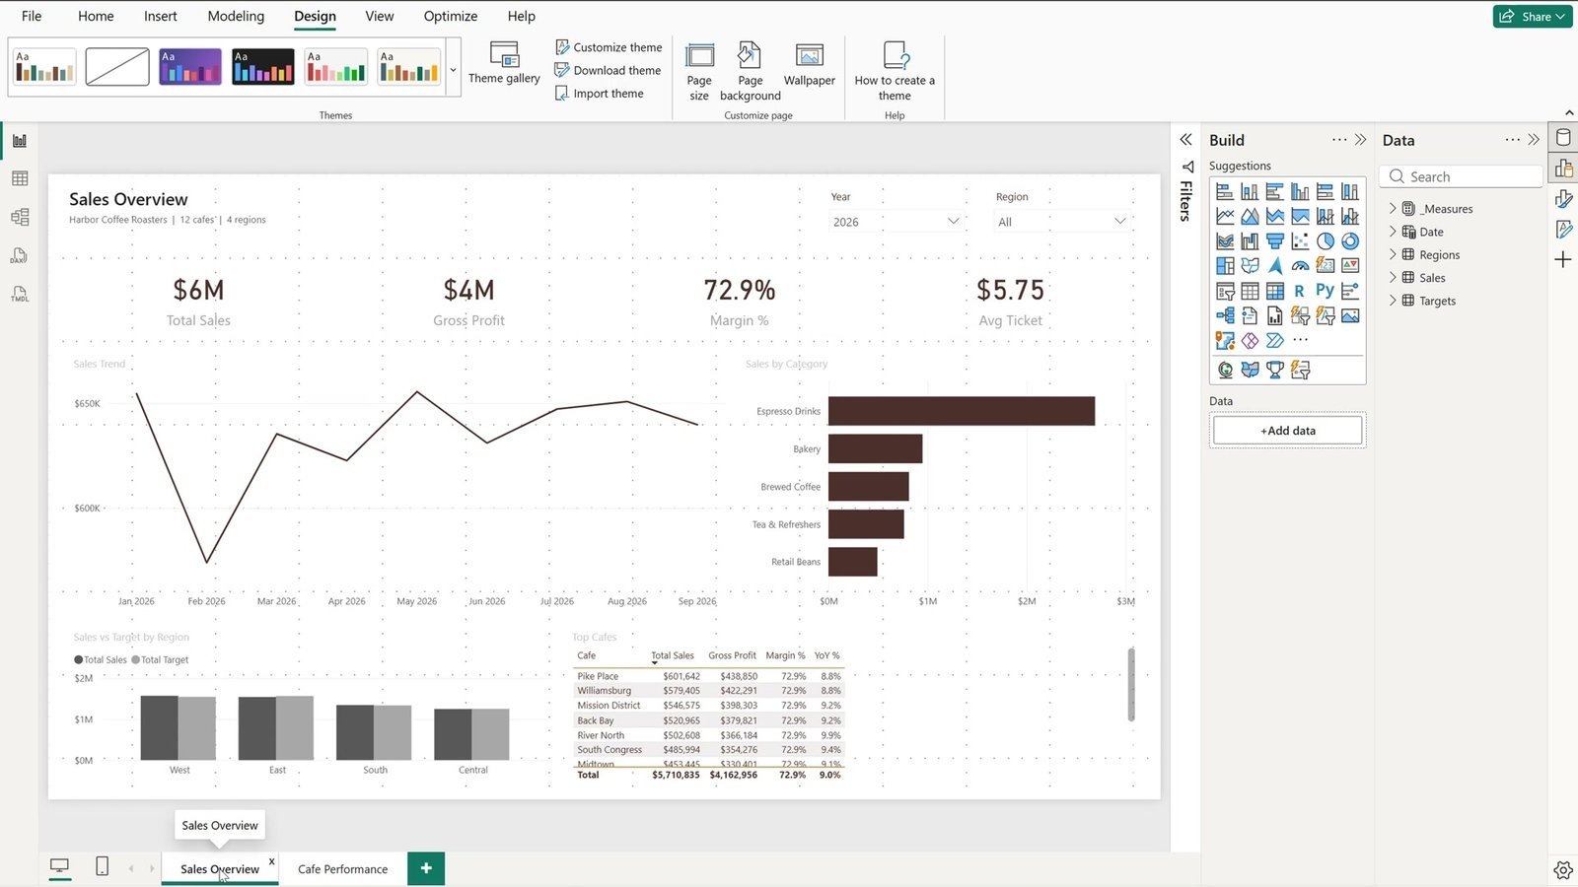Screen dimensions: 1578x887
Task: Select the stacked bar chart visual
Action: click(x=1225, y=191)
